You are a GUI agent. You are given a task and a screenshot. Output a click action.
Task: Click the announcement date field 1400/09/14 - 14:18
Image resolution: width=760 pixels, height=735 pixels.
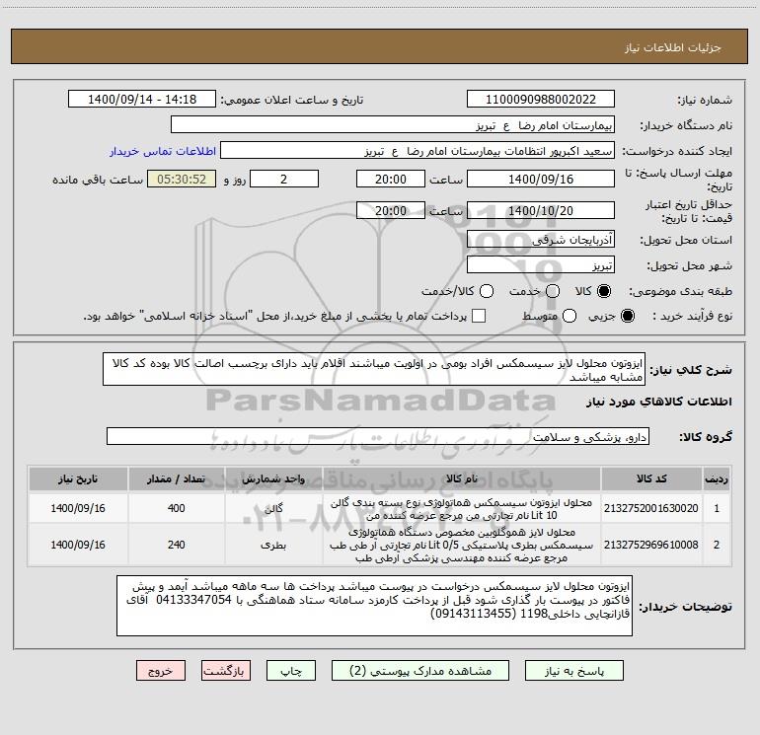142,100
